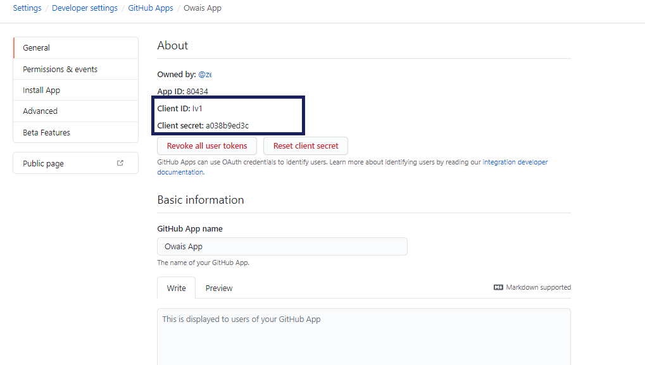Open the Public page sidebar entry
Viewport: 645px width, 365px height.
point(42,163)
